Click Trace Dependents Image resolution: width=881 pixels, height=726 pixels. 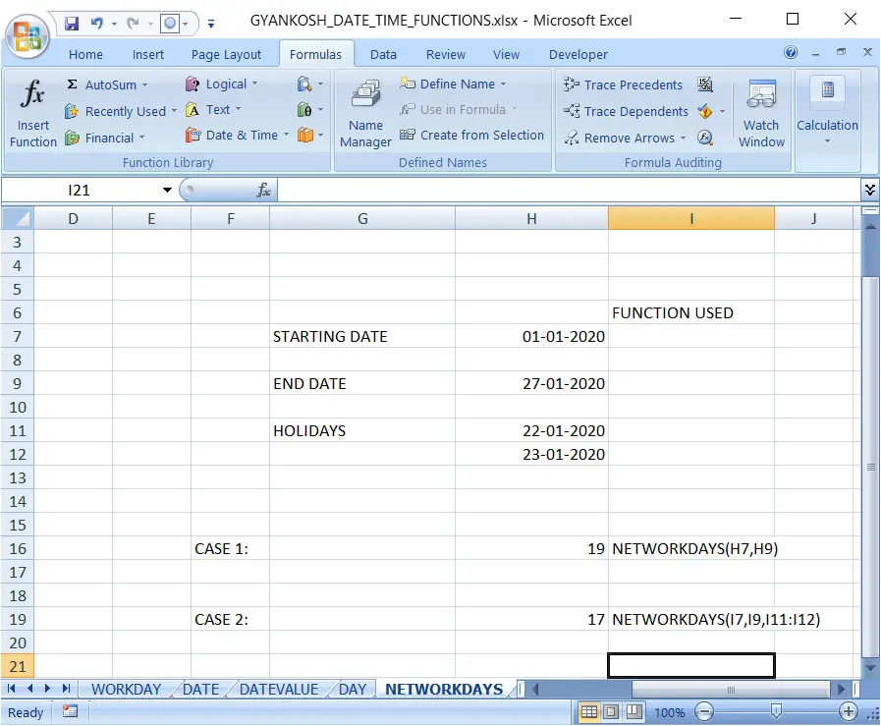(626, 111)
